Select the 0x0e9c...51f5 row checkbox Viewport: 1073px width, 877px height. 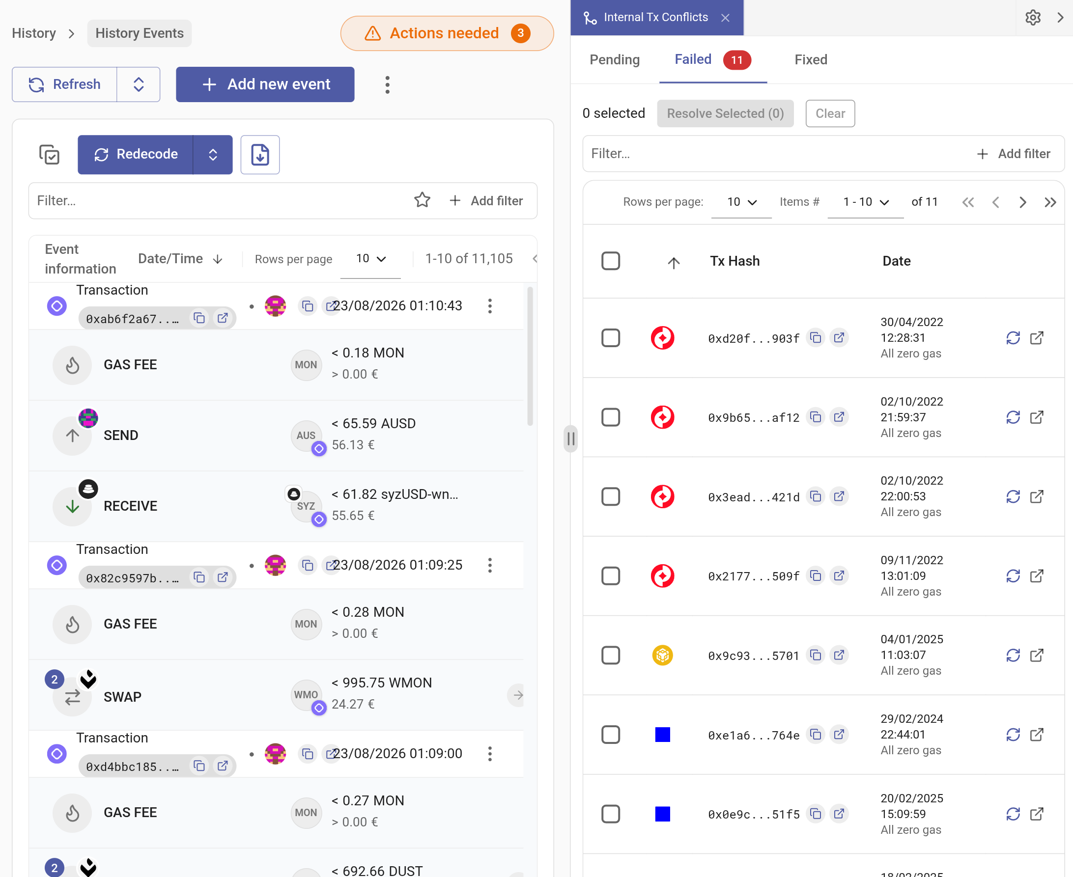[611, 814]
